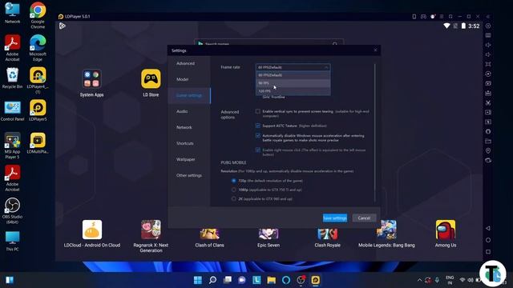The width and height of the screenshot is (513, 288).
Task: Click ENG IN language indicator
Action: point(450,280)
